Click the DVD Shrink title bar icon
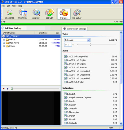Image resolution: width=124 pixels, height=130 pixels. [2, 2]
